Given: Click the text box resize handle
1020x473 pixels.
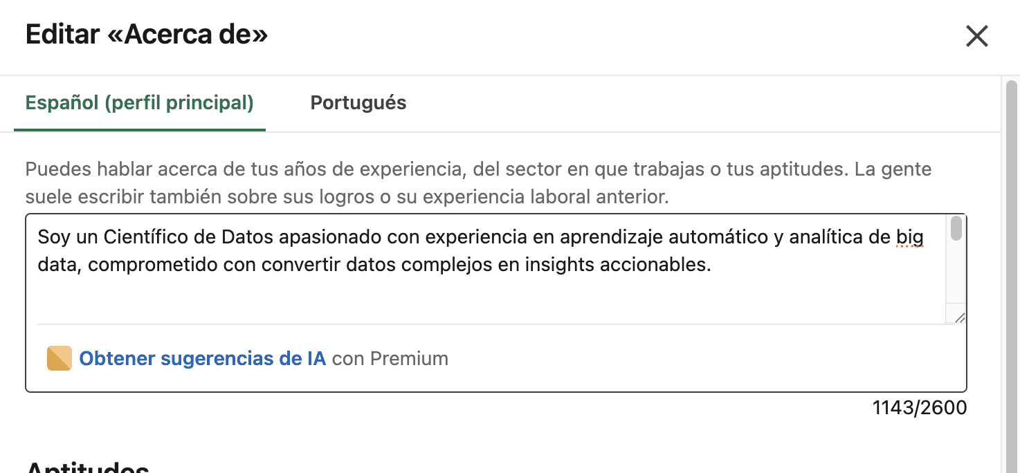Looking at the screenshot, I should (x=959, y=318).
